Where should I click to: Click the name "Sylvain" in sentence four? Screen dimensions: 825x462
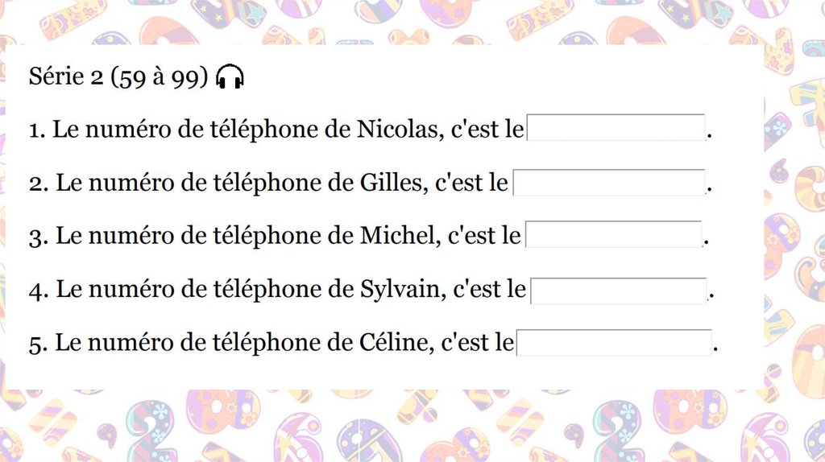click(x=400, y=290)
